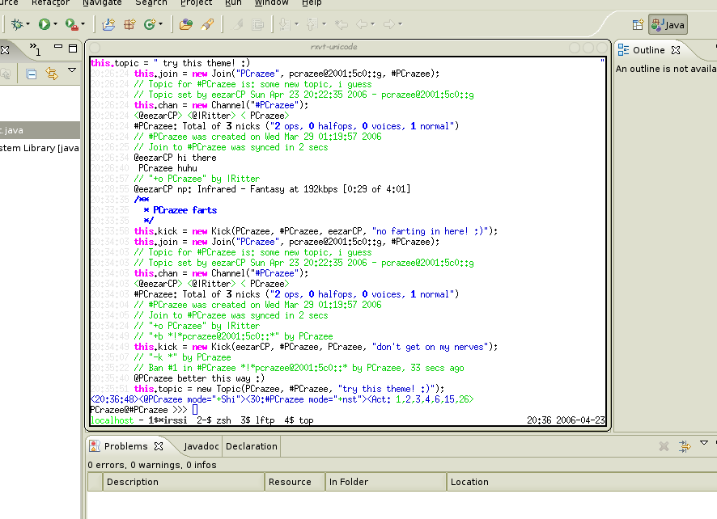
Task: Open the Declaration tab
Action: 252,446
